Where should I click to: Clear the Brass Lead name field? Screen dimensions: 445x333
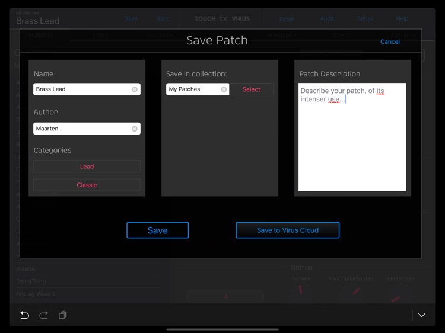(135, 89)
